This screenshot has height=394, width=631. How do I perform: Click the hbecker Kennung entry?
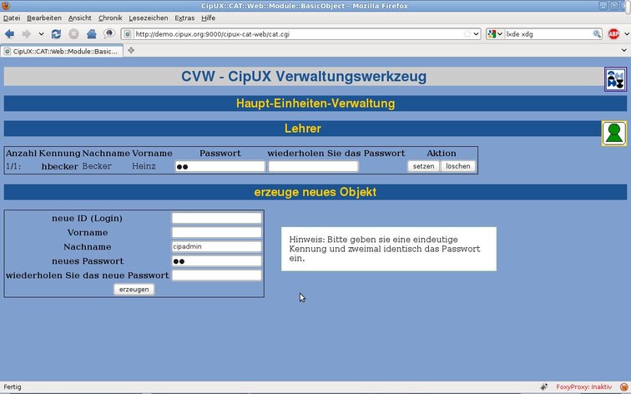(59, 166)
